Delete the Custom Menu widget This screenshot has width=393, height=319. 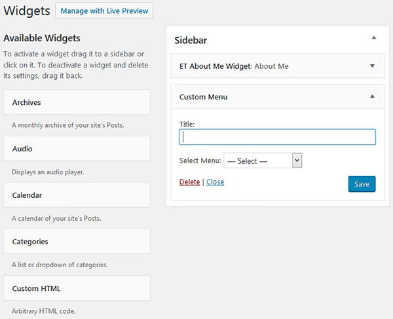[x=189, y=181]
